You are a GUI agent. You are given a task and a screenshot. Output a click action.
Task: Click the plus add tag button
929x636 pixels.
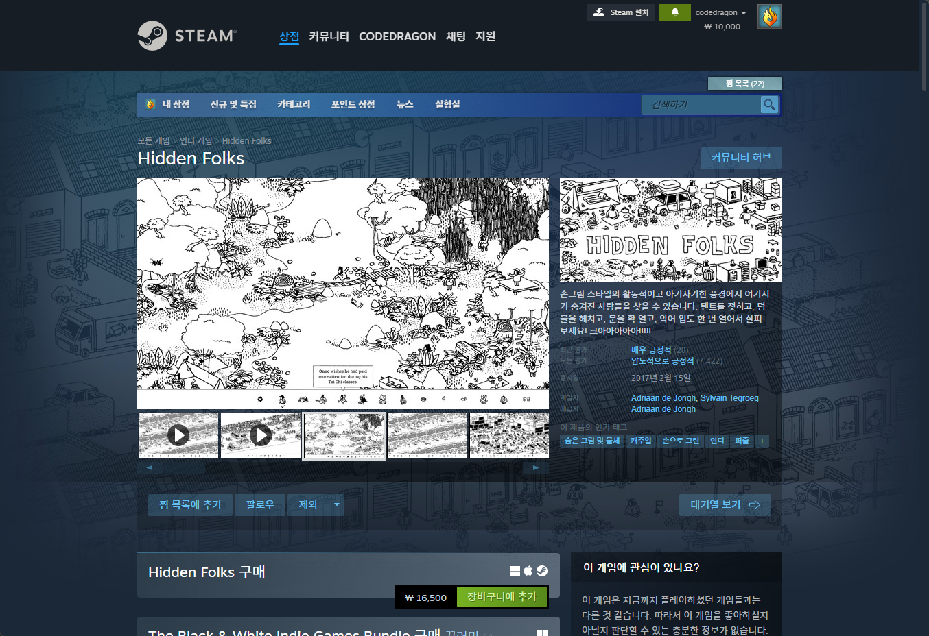[x=762, y=441]
